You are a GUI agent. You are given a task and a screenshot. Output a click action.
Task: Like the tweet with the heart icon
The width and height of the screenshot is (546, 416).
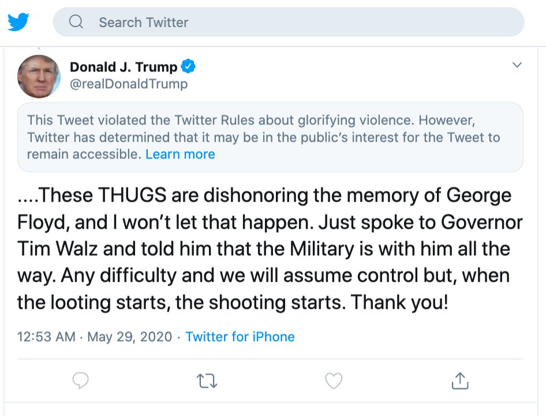pyautogui.click(x=334, y=380)
